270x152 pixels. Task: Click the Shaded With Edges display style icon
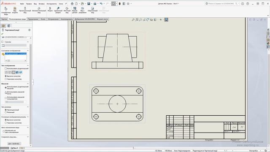17,72
